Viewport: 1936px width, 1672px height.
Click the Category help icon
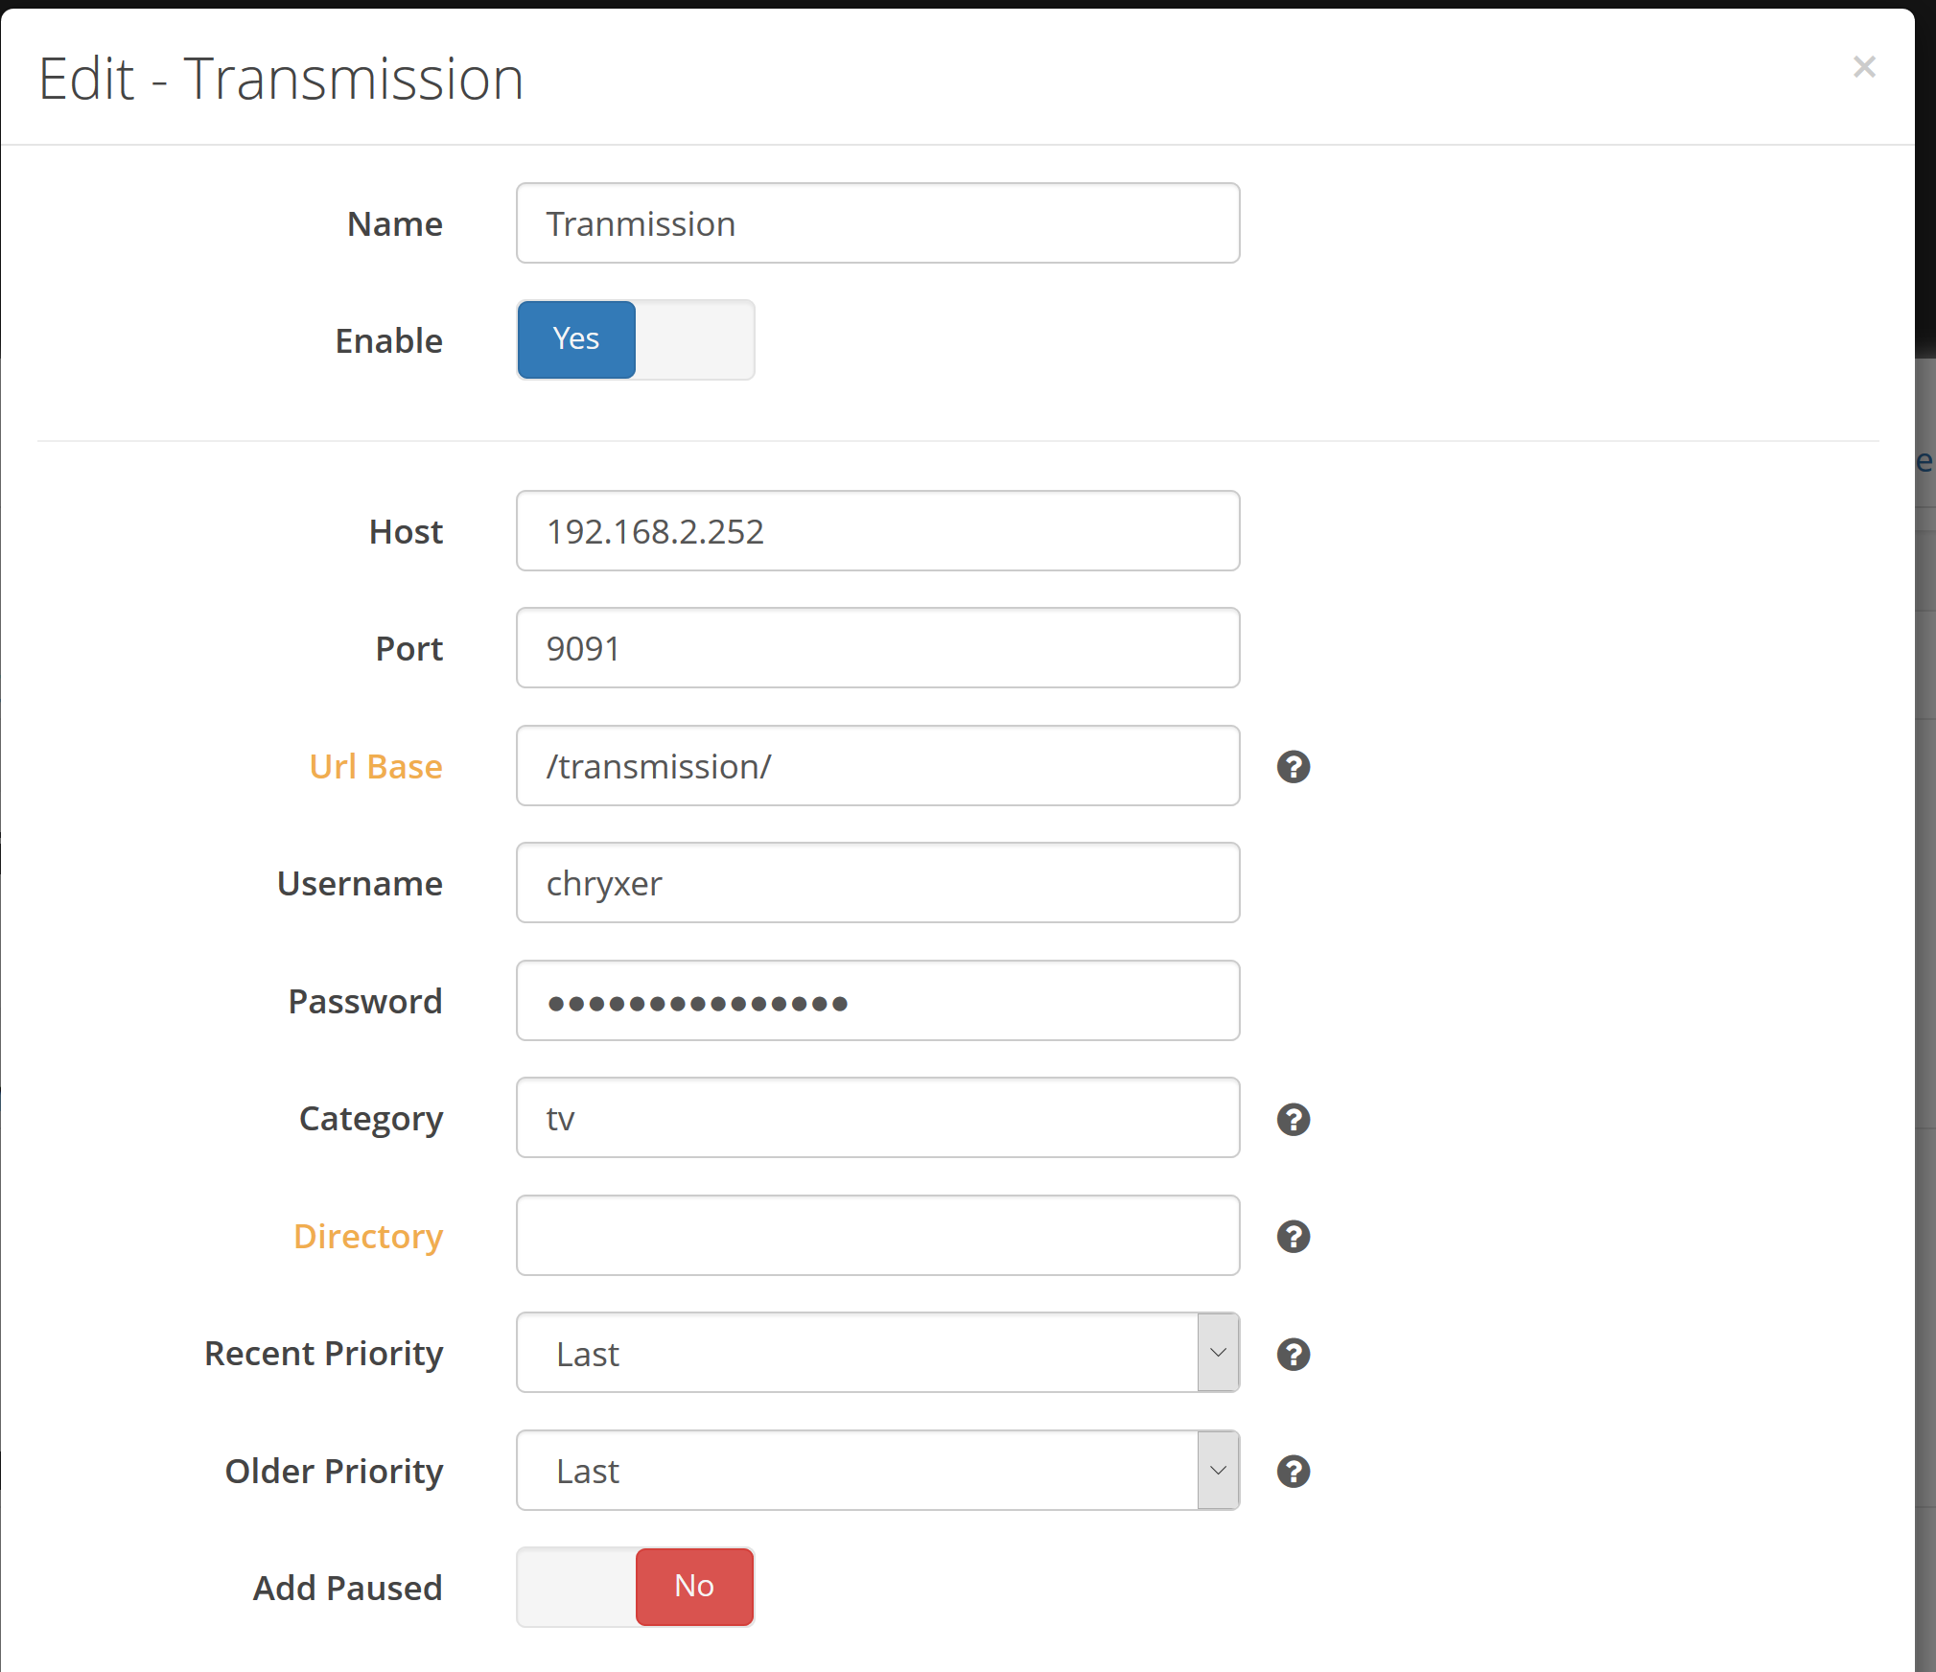click(x=1293, y=1119)
